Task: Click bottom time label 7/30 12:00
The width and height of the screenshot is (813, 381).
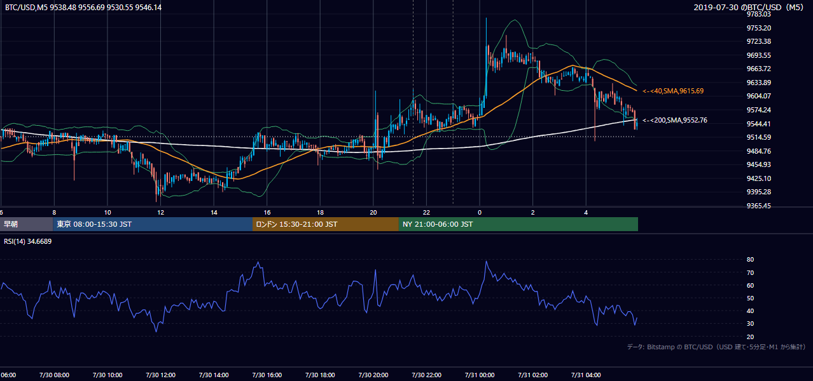Action: tap(160, 375)
